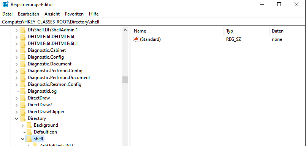
Task: Expand the Background subkey
Action: pos(23,125)
